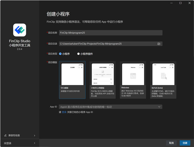194x147 pixels.
Task: Click the Webview code window icon preview
Action: click(x=133, y=76)
